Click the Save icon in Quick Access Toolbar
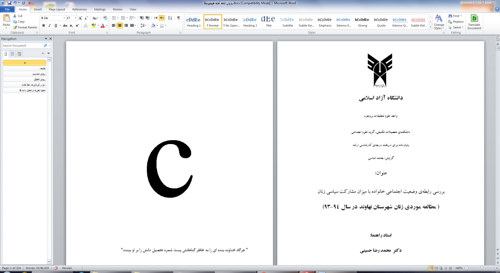500x273 pixels. click(x=10, y=2)
